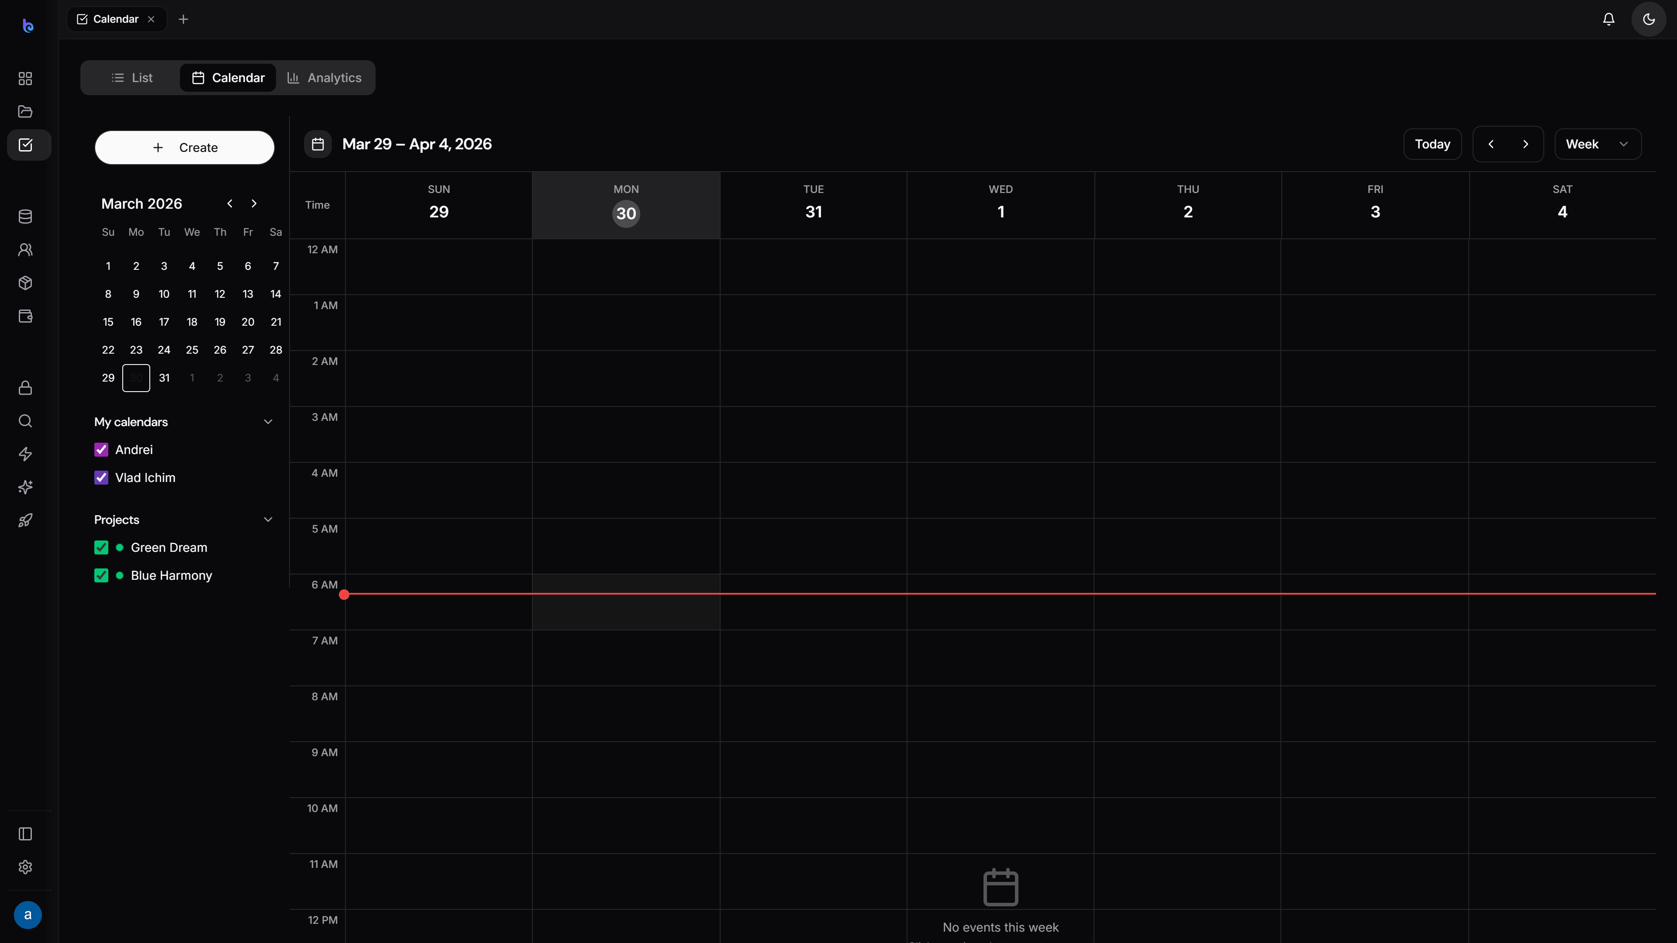Viewport: 1677px width, 943px height.
Task: Click the THU 2 column header
Action: click(1188, 205)
